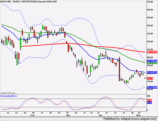This screenshot has height=121, width=158.
Task: Click the 240.00 price axis label
Action: pos(150,26)
